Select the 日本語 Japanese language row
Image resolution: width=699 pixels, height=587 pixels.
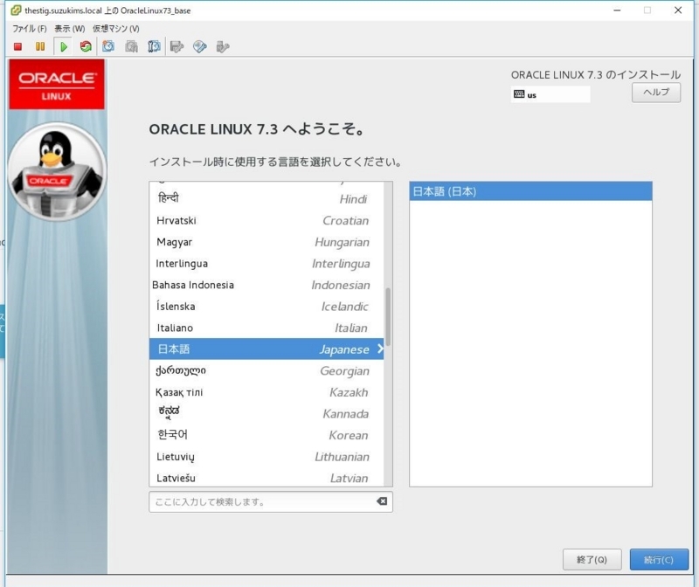click(x=266, y=349)
